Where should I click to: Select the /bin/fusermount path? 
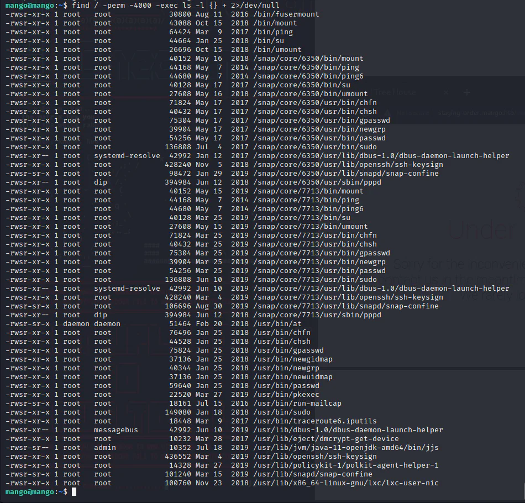point(286,14)
